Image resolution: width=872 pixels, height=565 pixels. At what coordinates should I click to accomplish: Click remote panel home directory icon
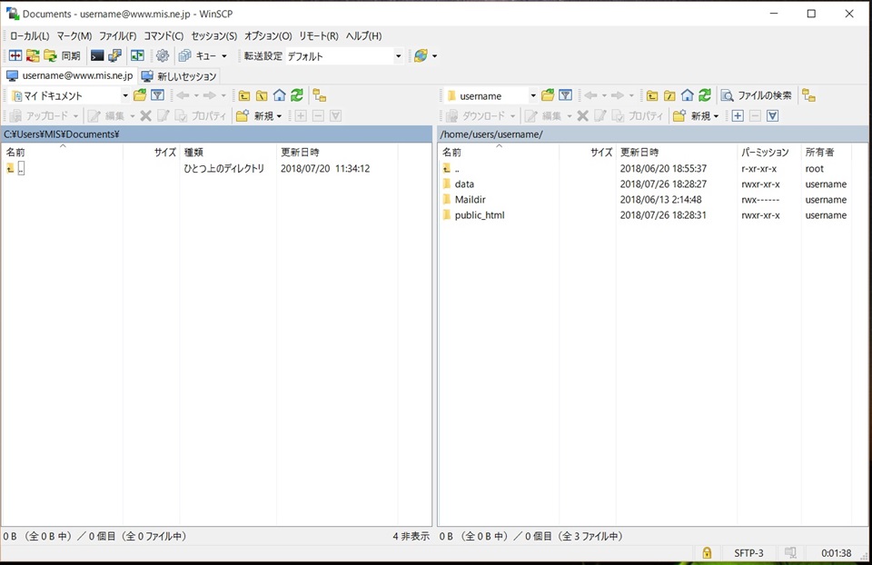coord(688,95)
